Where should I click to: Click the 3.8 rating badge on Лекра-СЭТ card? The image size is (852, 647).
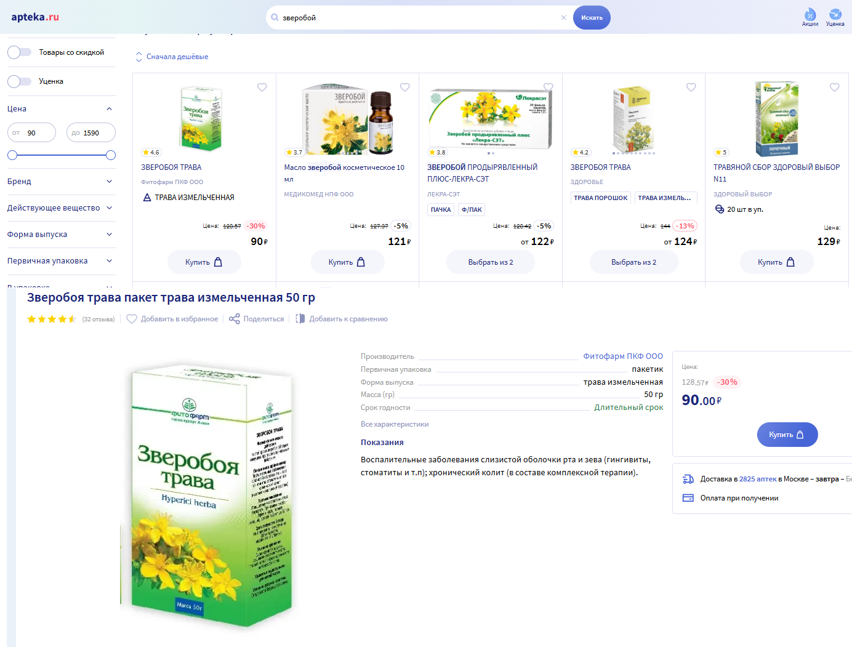[437, 153]
